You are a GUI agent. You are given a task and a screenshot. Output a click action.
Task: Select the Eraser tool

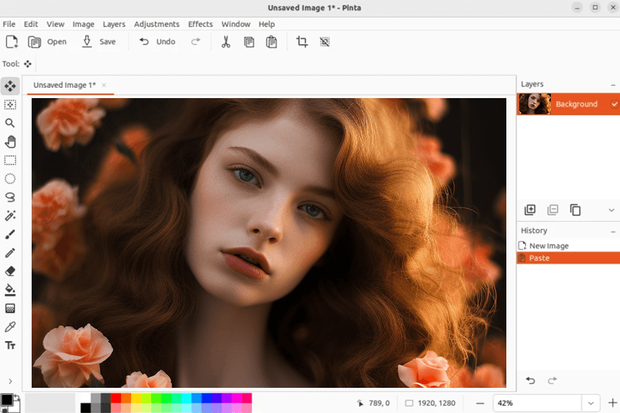[10, 272]
